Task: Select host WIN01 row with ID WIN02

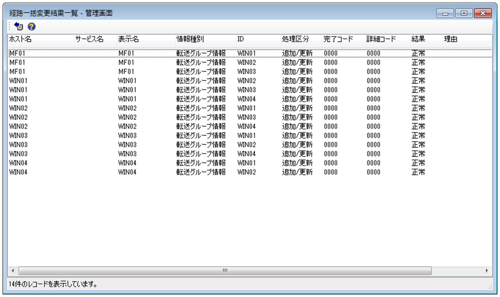Action: 250,81
